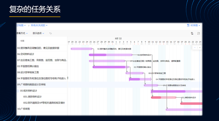The width and height of the screenshot is (219, 121).
Task: Open the 所有未关闭的 filter dropdown
Action: pos(39,25)
